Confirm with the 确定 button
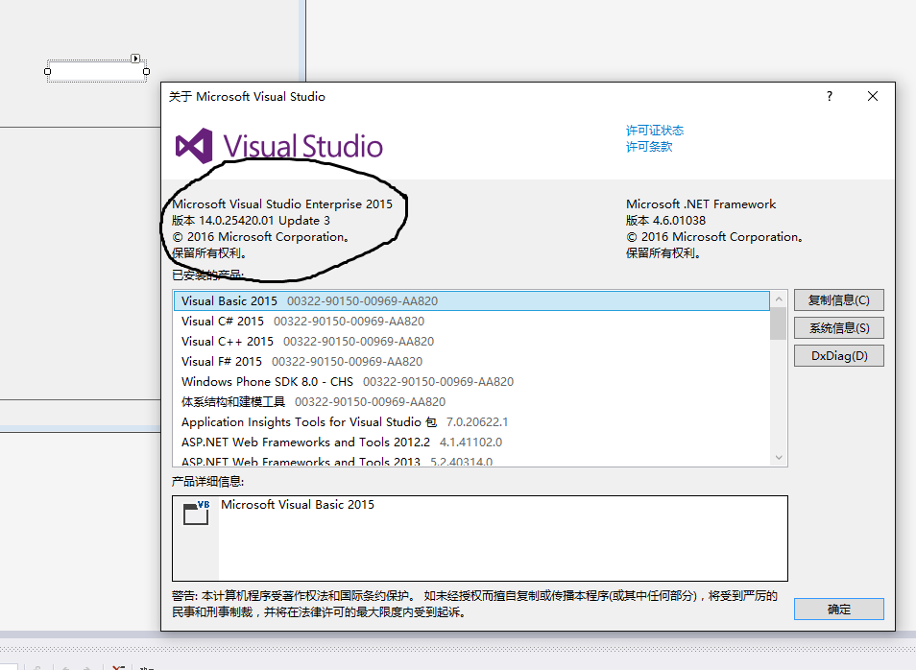 tap(838, 610)
